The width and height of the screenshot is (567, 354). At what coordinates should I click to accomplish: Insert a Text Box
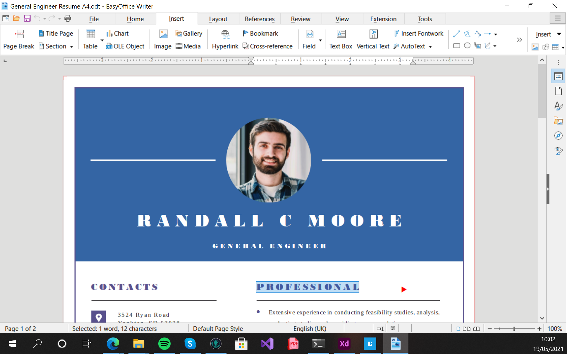coord(341,39)
